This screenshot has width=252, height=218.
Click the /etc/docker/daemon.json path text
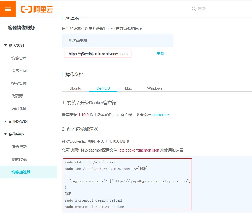click(x=139, y=150)
